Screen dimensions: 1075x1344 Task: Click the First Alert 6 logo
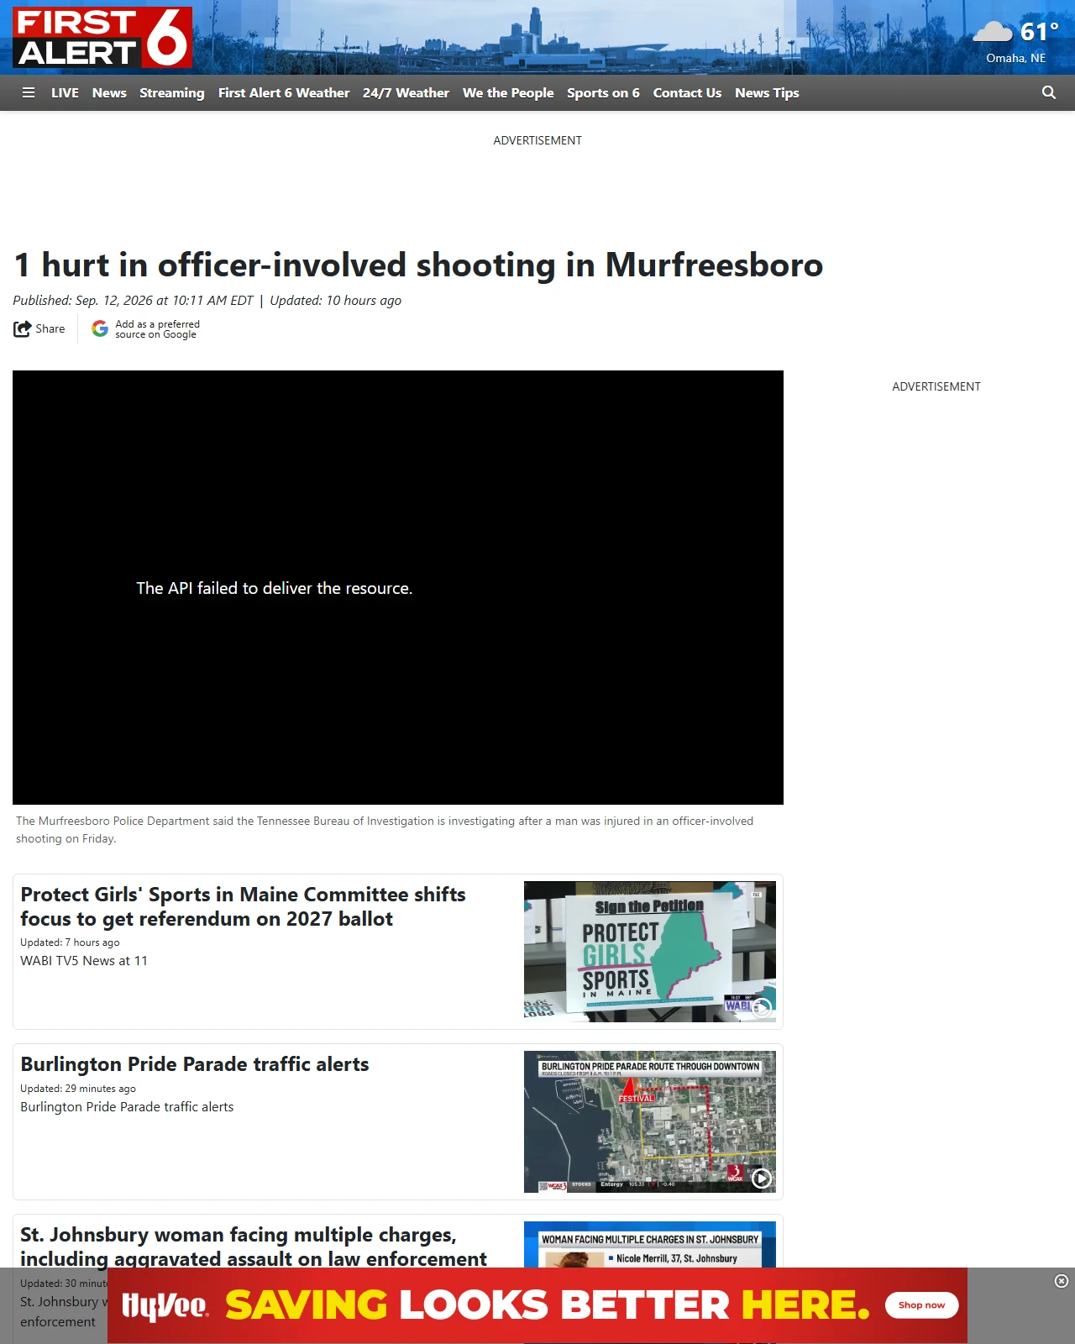tap(102, 38)
